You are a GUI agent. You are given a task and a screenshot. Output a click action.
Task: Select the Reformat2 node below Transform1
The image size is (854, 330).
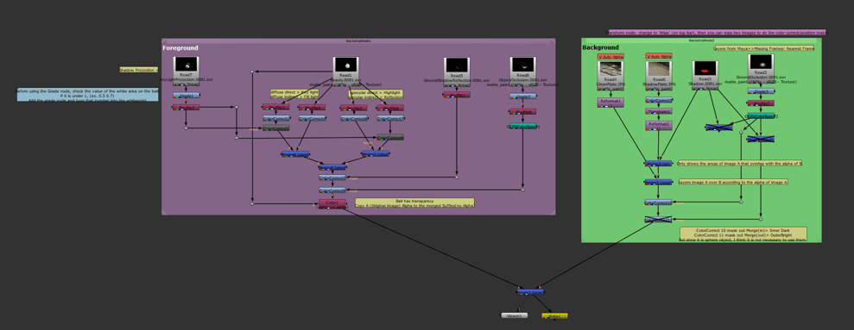coord(659,126)
